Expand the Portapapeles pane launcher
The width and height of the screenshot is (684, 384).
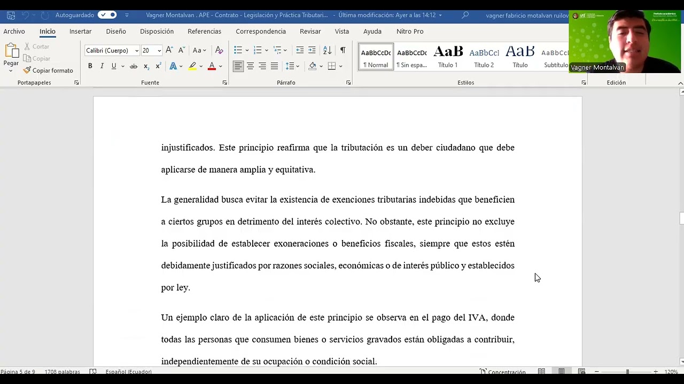pyautogui.click(x=76, y=83)
